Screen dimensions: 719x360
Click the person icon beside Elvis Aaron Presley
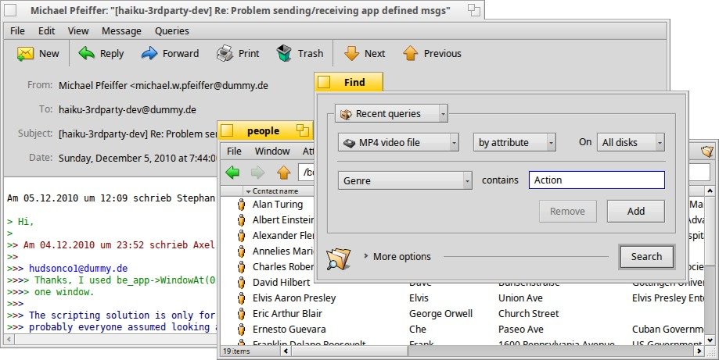pyautogui.click(x=241, y=298)
